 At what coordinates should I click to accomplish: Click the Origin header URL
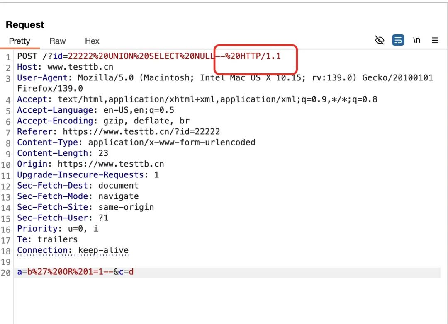pyautogui.click(x=111, y=164)
